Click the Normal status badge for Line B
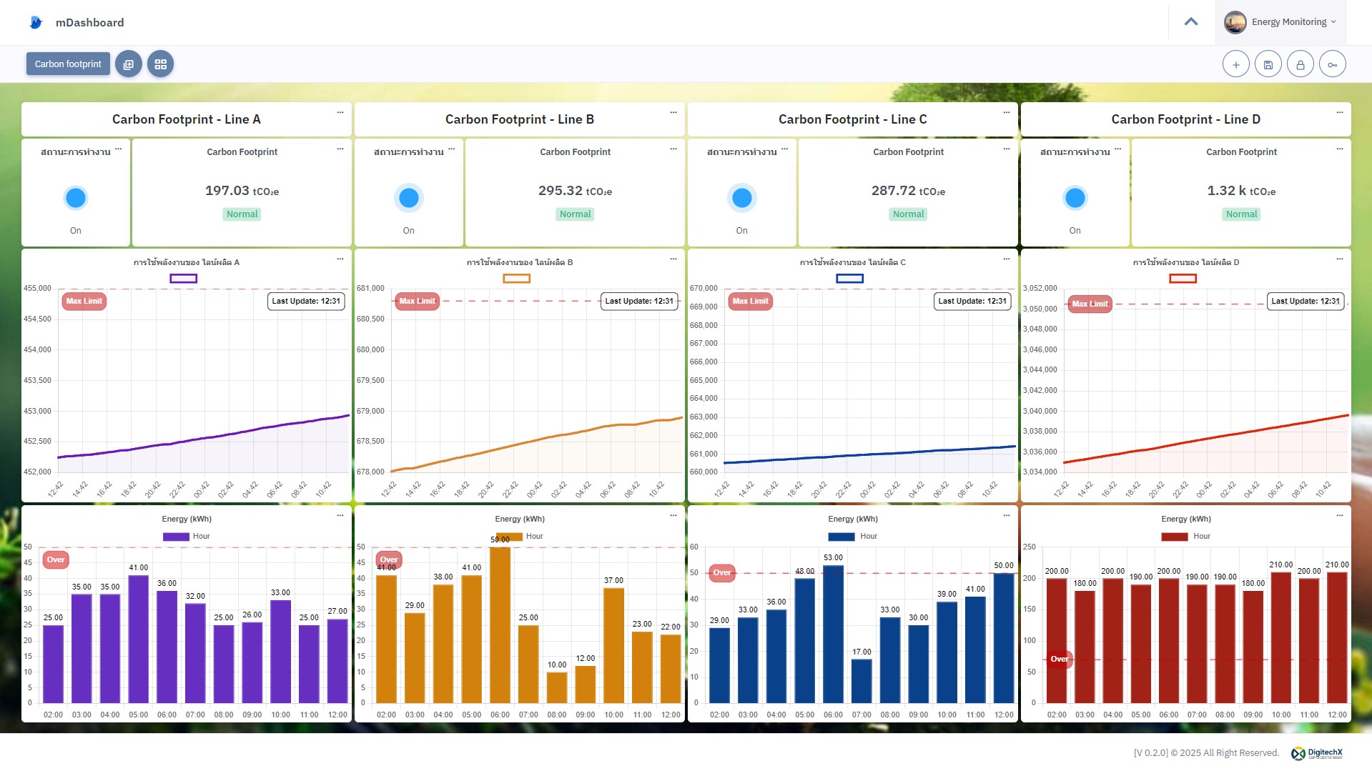The width and height of the screenshot is (1372, 771). (x=575, y=214)
